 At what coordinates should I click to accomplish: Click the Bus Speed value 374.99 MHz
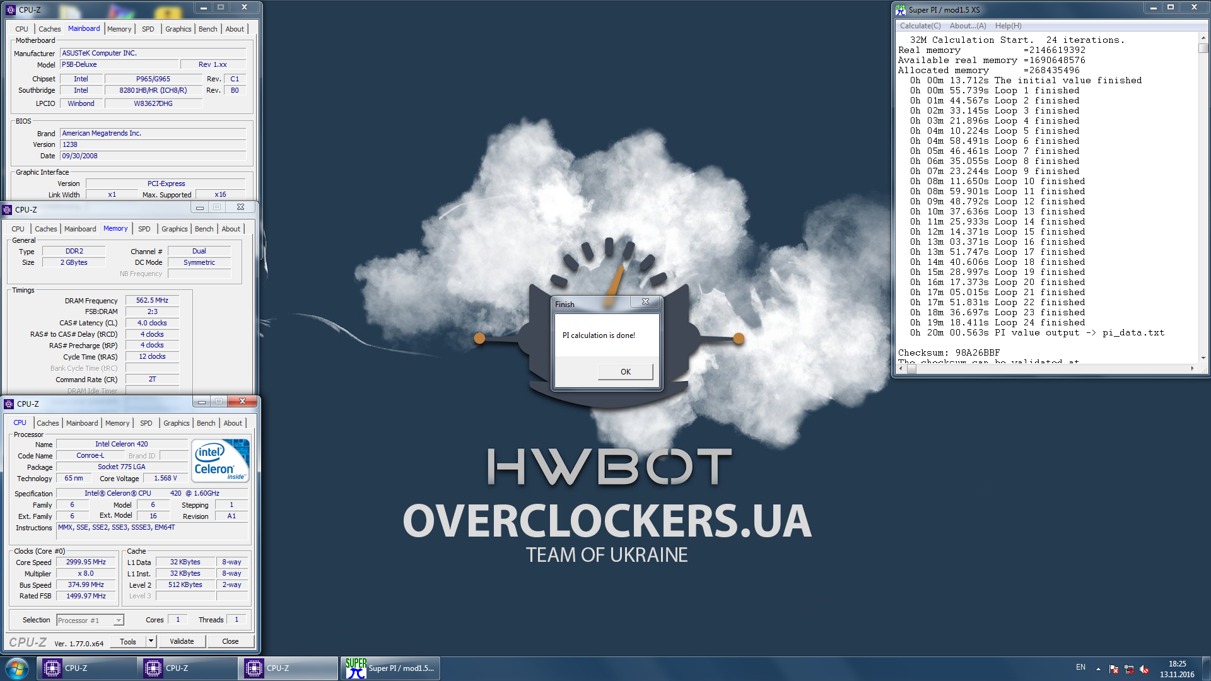coord(86,585)
